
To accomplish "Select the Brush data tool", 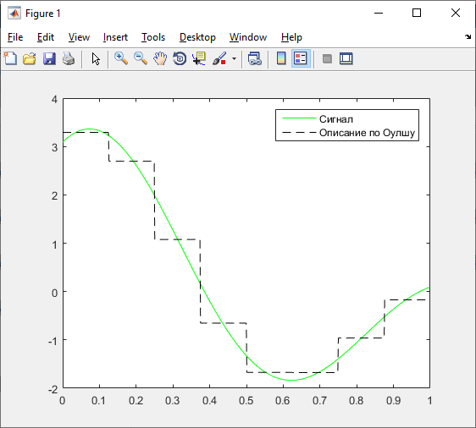I will pyautogui.click(x=219, y=58).
